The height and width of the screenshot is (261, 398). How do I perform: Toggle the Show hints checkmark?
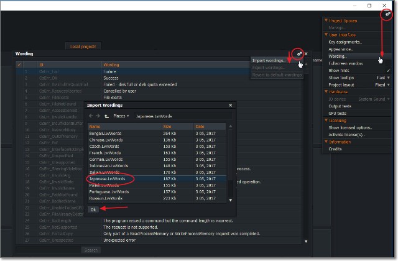[x=387, y=71]
